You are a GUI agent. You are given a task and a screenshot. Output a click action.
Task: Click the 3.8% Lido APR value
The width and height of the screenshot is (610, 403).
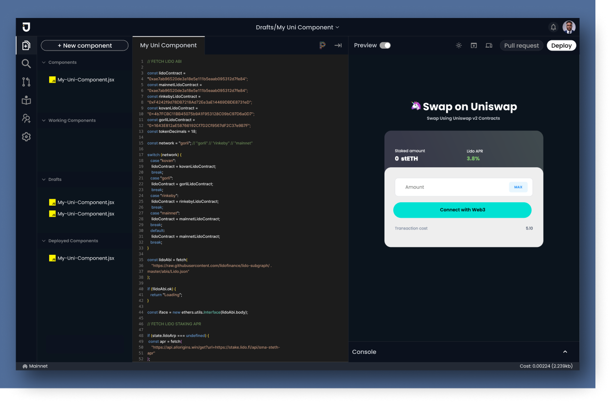click(x=473, y=158)
